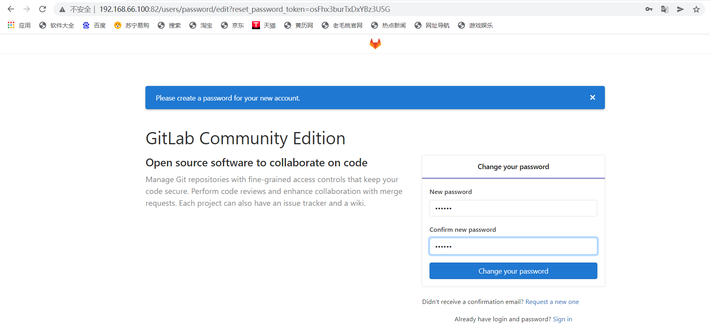Open the 淘宝 bookmark

click(201, 25)
